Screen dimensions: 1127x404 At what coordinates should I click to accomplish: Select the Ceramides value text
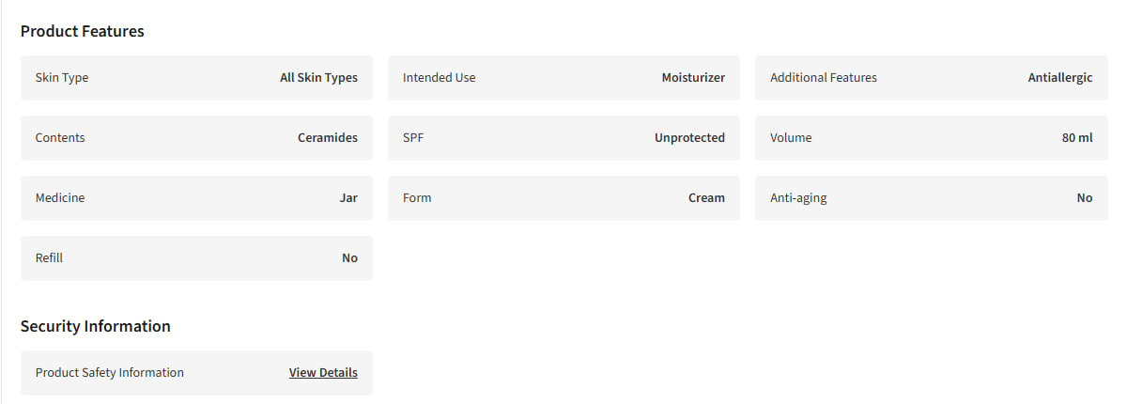328,138
